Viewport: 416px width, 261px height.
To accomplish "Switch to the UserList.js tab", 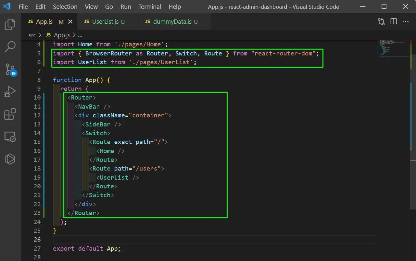I will [108, 22].
